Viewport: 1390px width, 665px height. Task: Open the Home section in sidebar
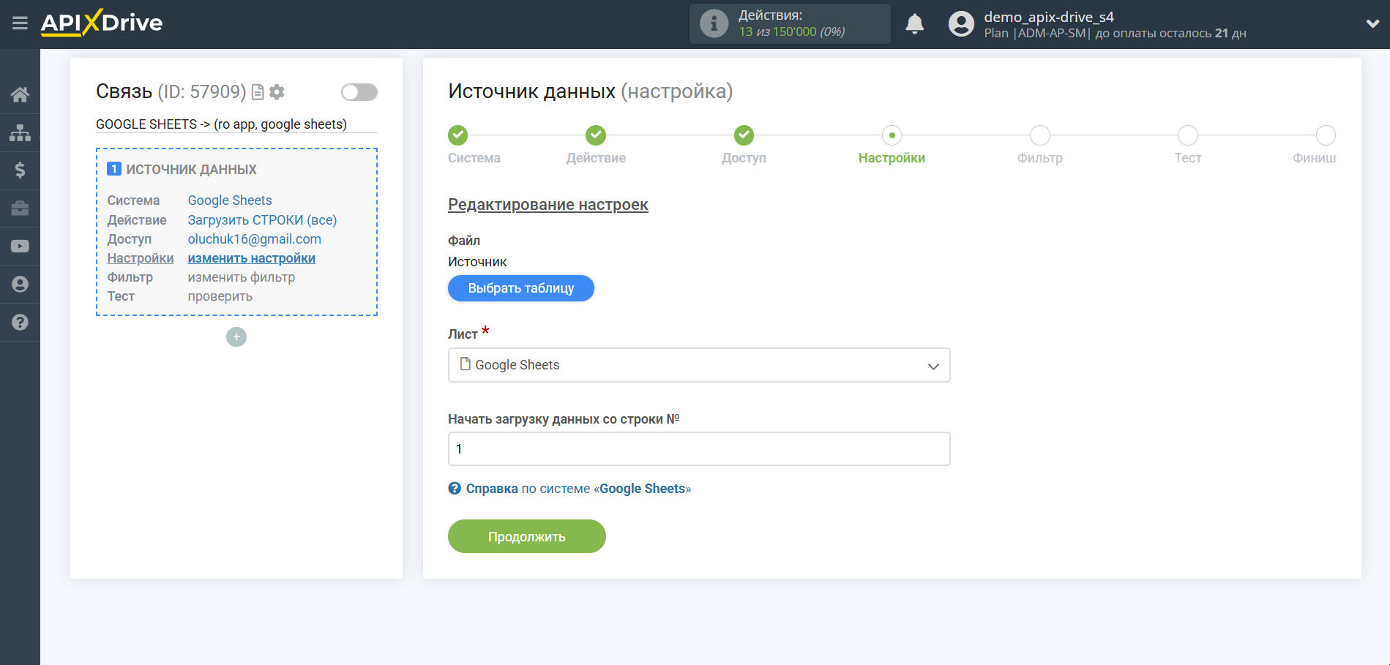(20, 94)
